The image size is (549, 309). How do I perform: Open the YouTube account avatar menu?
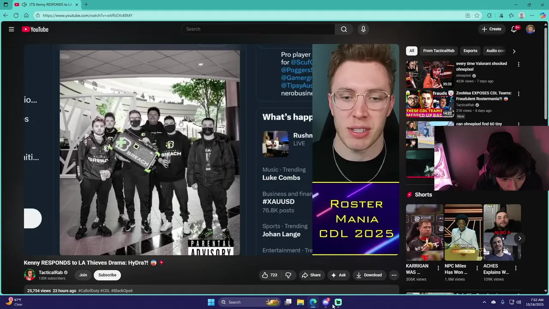click(531, 29)
